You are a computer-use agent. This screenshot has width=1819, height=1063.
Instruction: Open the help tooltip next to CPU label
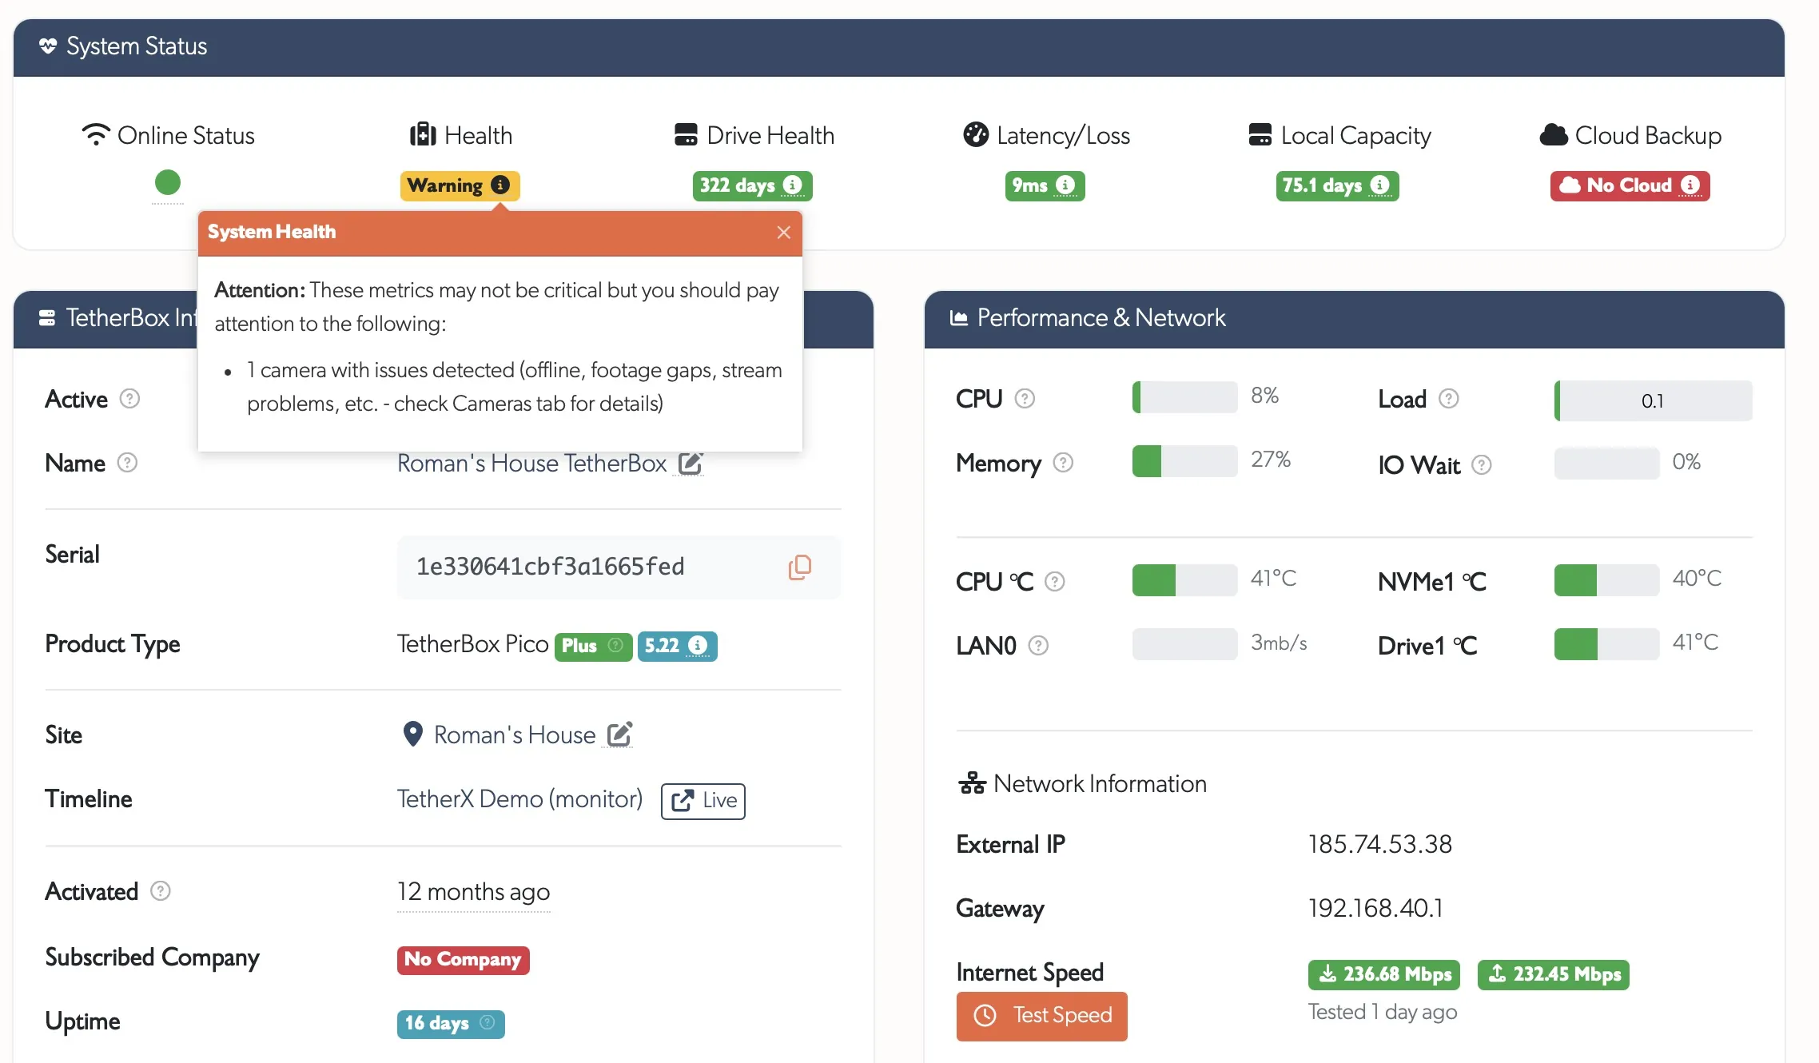(x=1025, y=398)
